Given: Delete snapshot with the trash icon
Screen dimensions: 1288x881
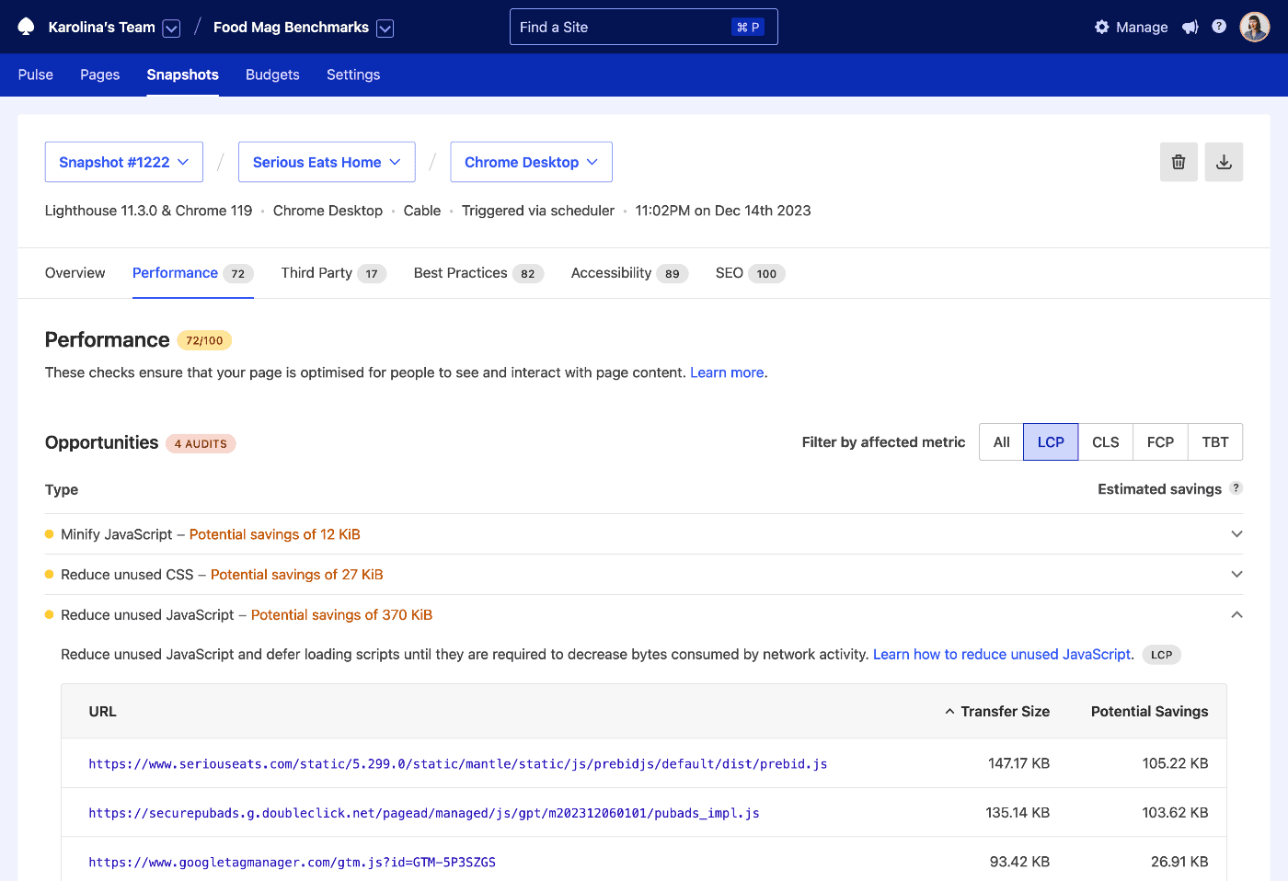Looking at the screenshot, I should click(1179, 161).
